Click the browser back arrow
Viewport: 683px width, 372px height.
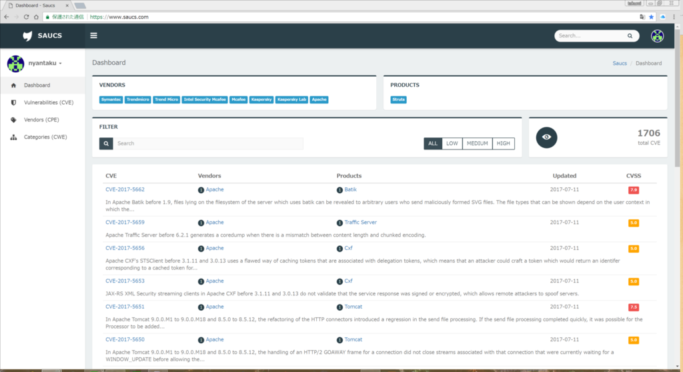click(7, 17)
